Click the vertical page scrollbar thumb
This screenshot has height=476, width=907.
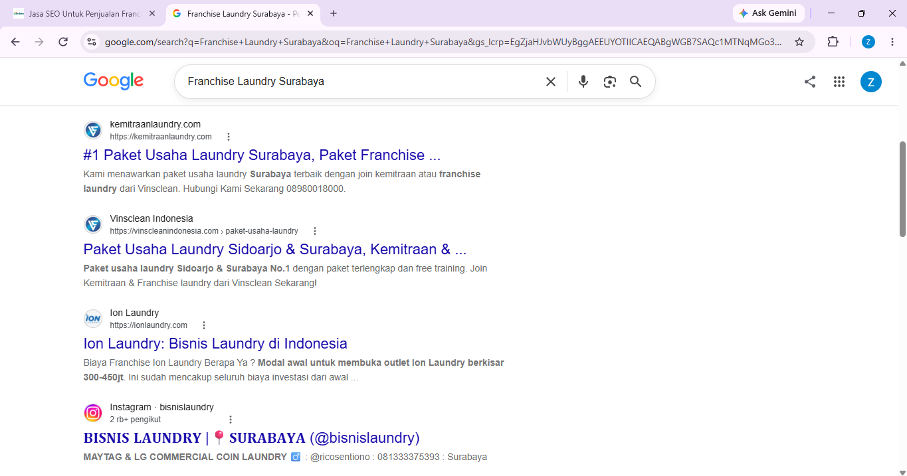902,189
